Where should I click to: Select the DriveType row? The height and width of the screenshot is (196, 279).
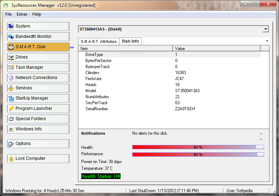pyautogui.click(x=169, y=55)
